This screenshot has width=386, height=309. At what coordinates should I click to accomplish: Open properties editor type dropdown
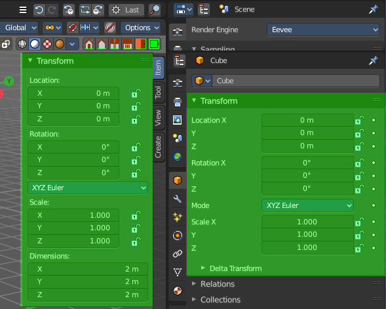click(183, 10)
